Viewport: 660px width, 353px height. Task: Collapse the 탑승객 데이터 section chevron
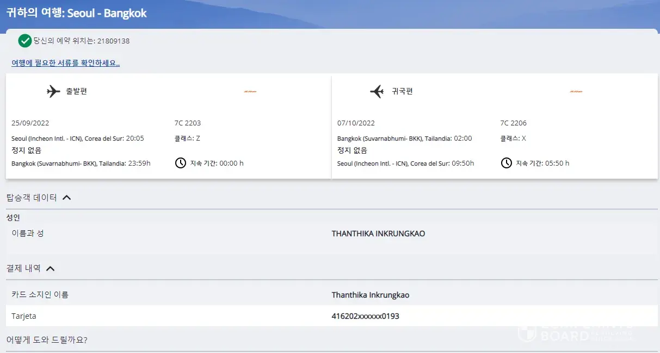pyautogui.click(x=67, y=198)
